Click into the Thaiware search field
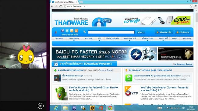The width and height of the screenshot is (198, 111). click(x=111, y=32)
